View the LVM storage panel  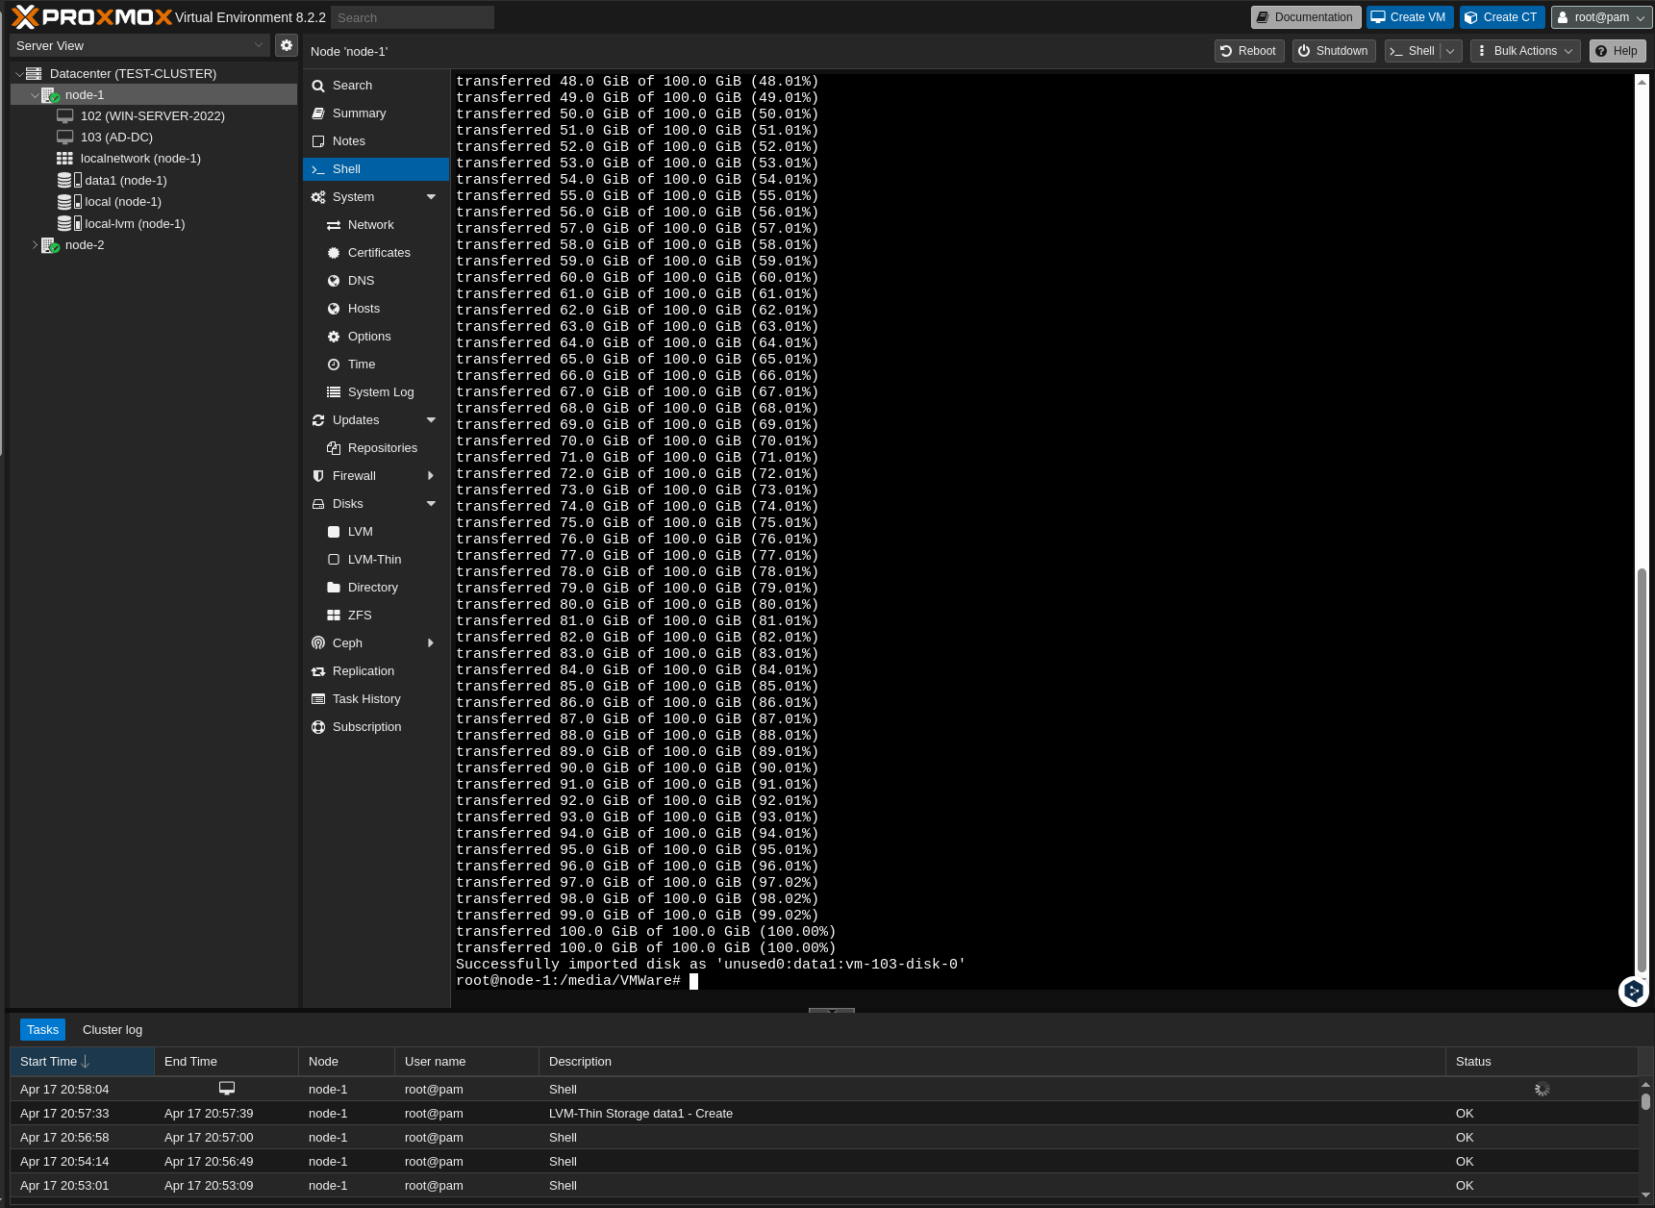pyautogui.click(x=359, y=531)
